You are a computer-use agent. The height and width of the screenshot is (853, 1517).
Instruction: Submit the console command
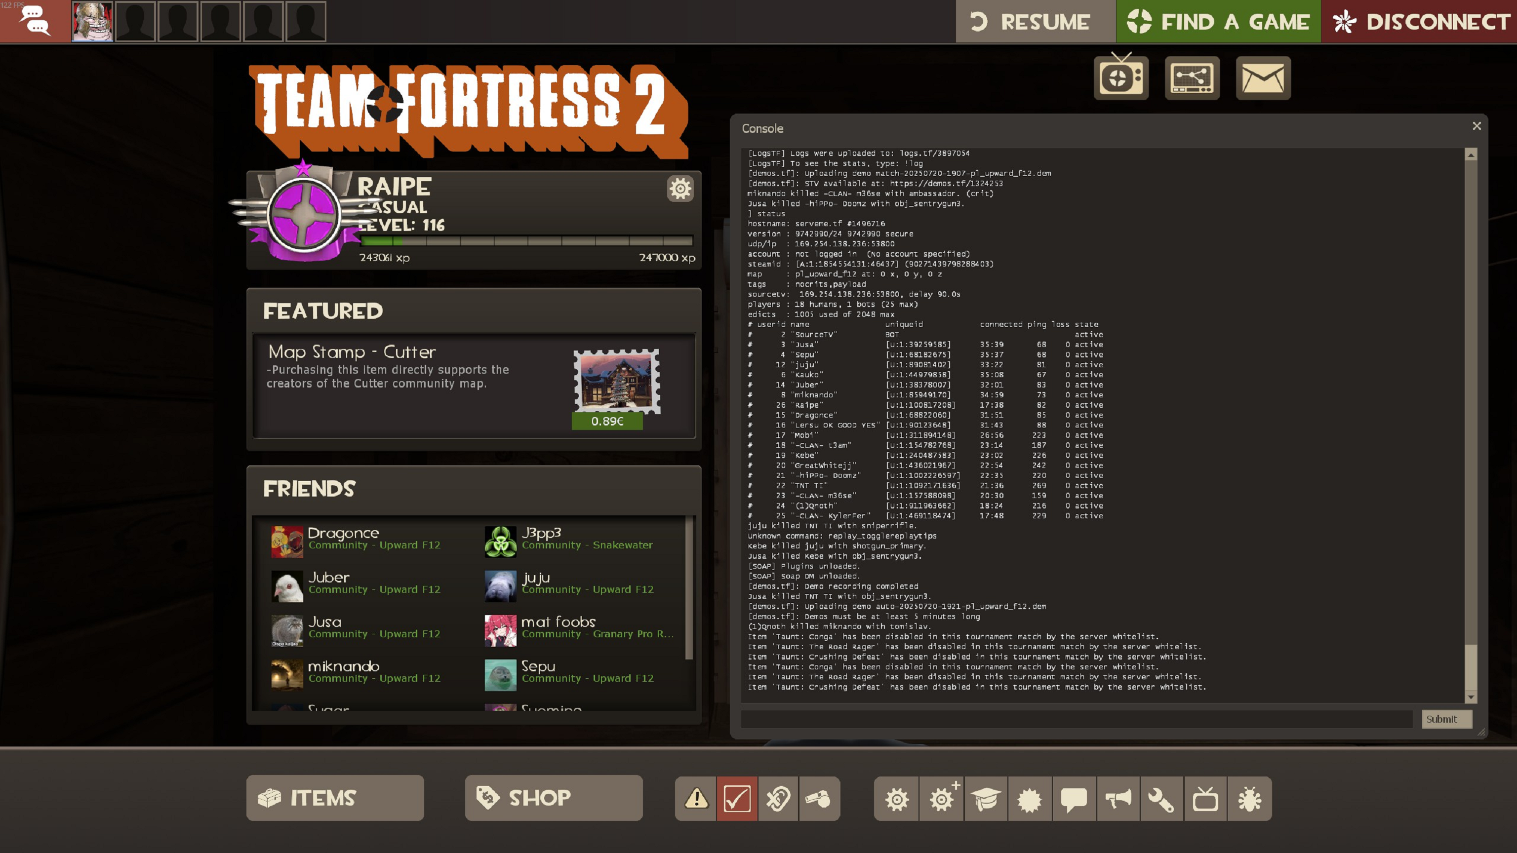click(x=1446, y=719)
